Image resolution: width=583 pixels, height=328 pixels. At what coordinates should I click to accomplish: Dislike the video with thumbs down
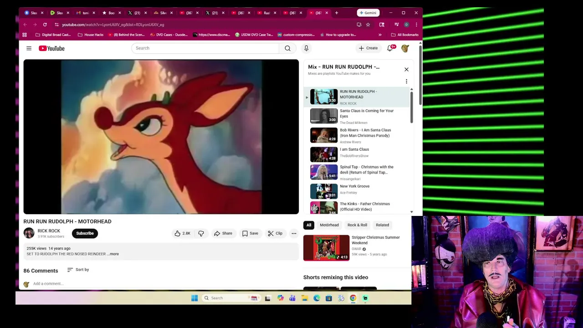pos(201,233)
